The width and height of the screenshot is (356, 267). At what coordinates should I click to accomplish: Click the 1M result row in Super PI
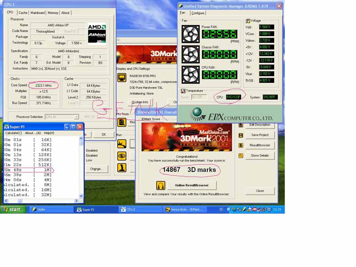tap(28, 170)
